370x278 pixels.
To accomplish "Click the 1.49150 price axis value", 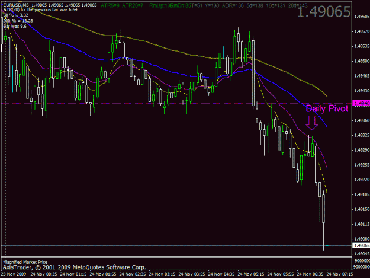I will point(362,209).
